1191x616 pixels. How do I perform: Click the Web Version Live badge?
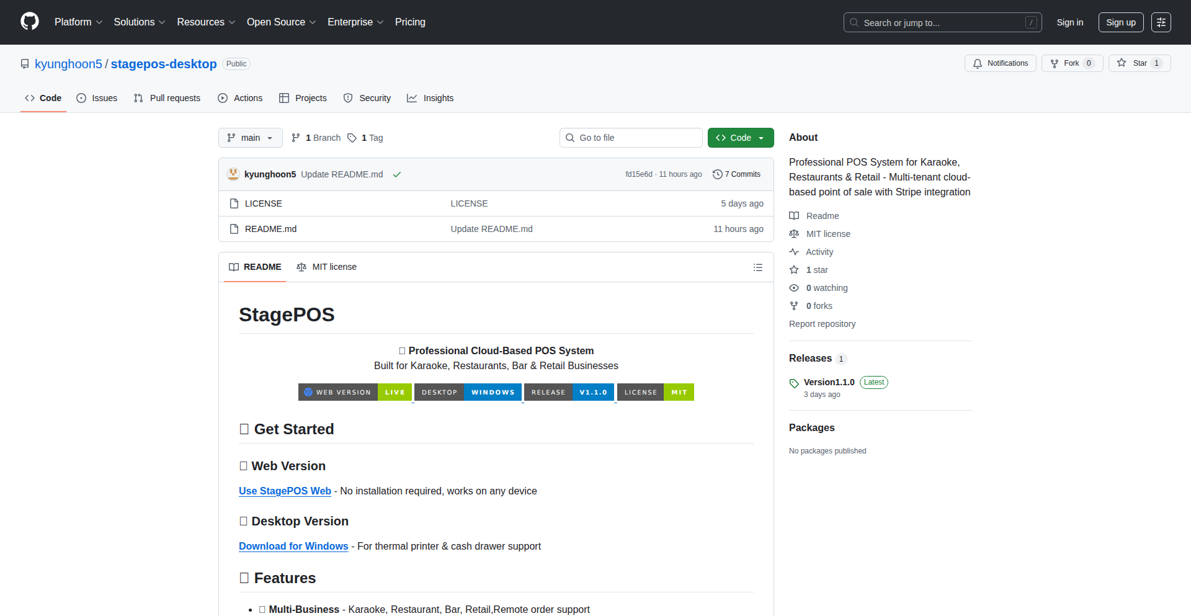[x=355, y=392]
